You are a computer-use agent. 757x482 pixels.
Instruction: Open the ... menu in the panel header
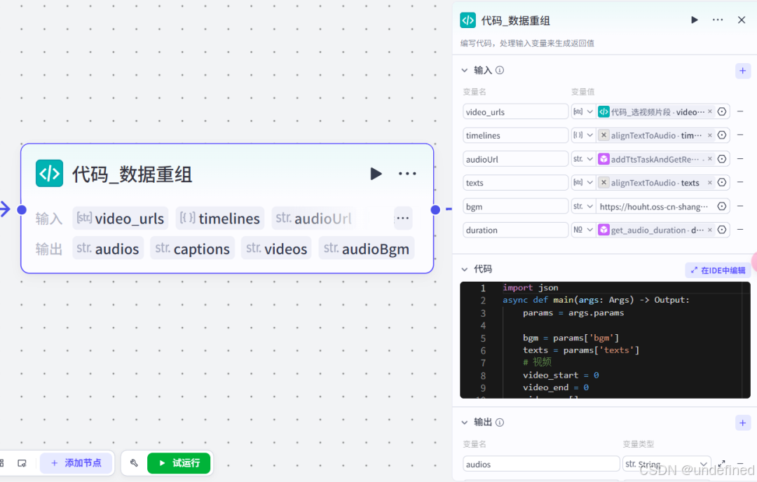coord(717,20)
